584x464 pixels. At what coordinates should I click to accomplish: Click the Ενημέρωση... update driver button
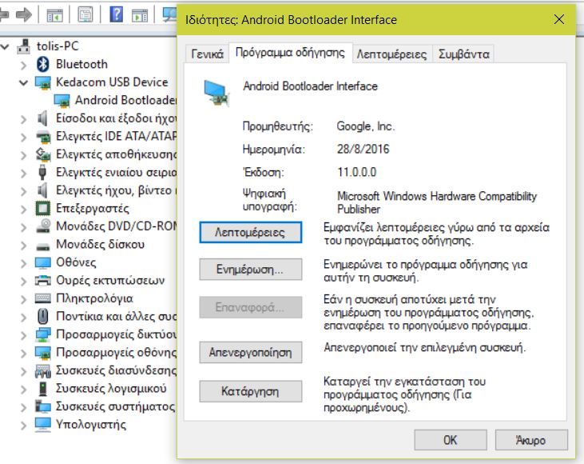(250, 270)
